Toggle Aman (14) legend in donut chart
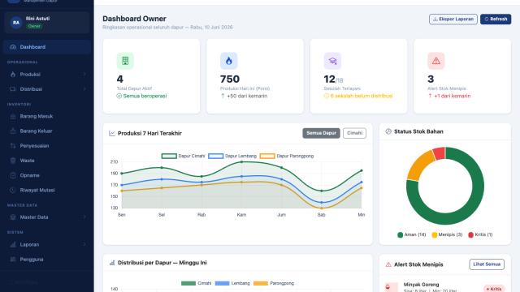The width and height of the screenshot is (520, 292). pos(412,234)
